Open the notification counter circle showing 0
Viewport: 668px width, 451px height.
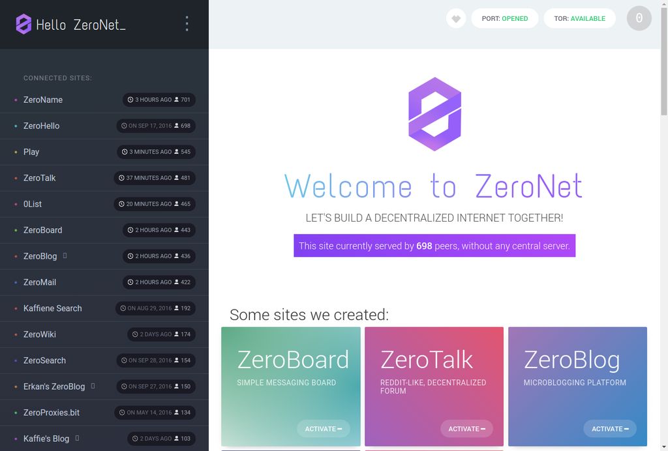pos(639,18)
